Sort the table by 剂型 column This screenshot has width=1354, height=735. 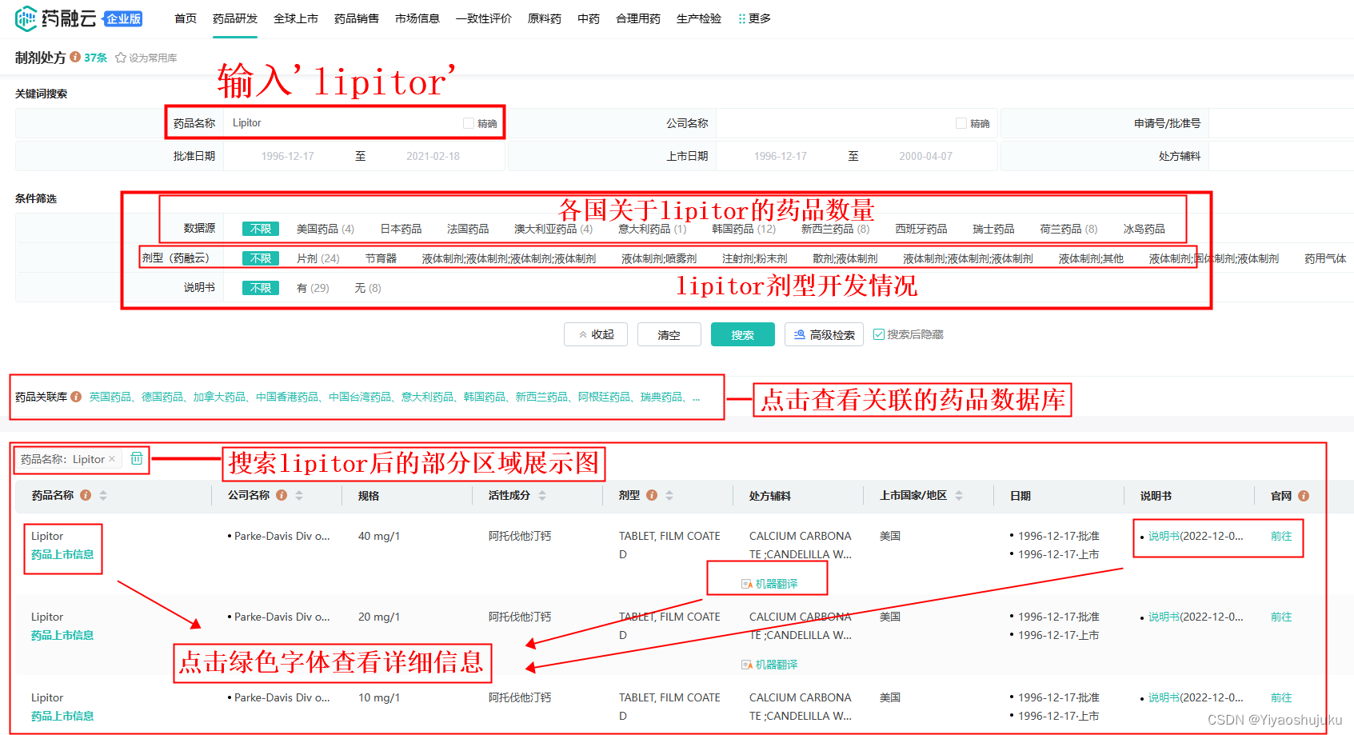(x=669, y=496)
